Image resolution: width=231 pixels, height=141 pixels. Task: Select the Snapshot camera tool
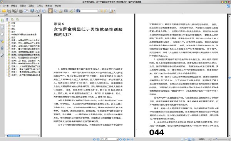click(x=66, y=11)
